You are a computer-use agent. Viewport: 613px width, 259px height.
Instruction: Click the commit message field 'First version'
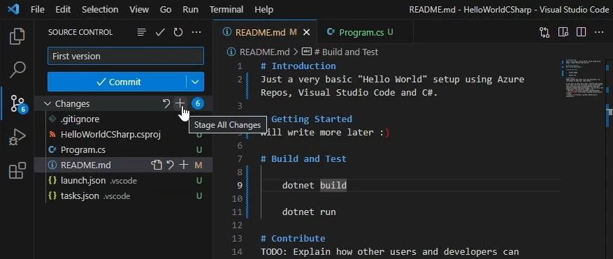[126, 57]
